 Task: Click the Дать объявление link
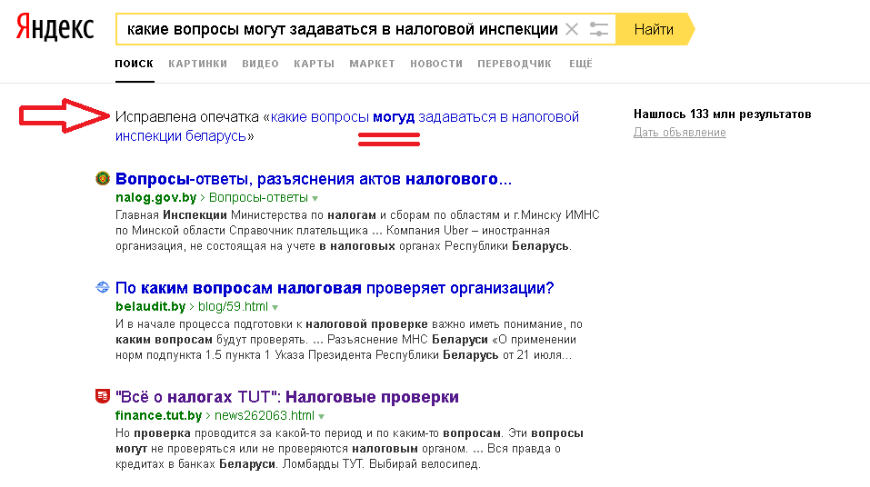679,133
